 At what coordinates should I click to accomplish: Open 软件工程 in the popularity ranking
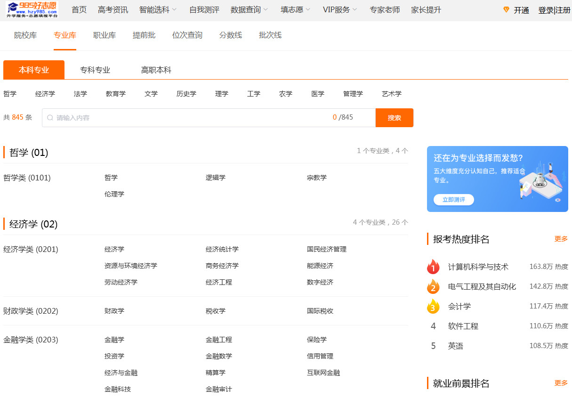463,326
